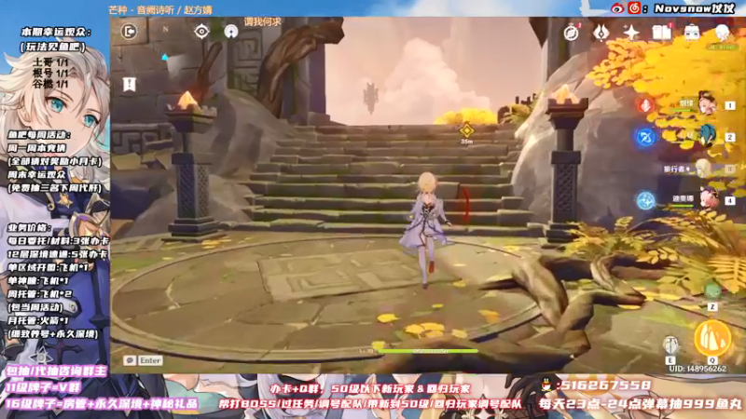Click the network signal status icon
Viewport: 746px width, 419px height.
point(231,32)
